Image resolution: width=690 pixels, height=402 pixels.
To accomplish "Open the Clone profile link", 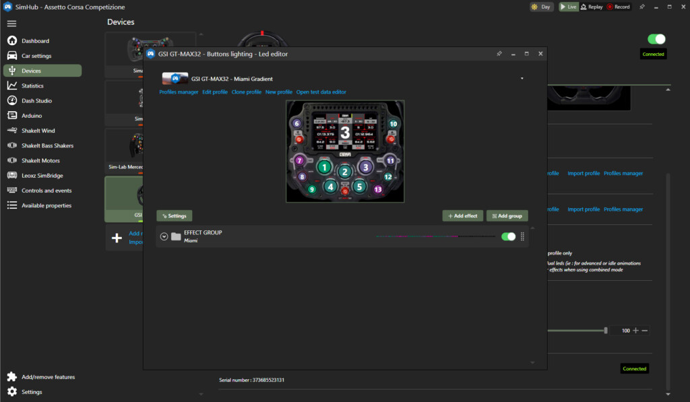I will coord(246,92).
